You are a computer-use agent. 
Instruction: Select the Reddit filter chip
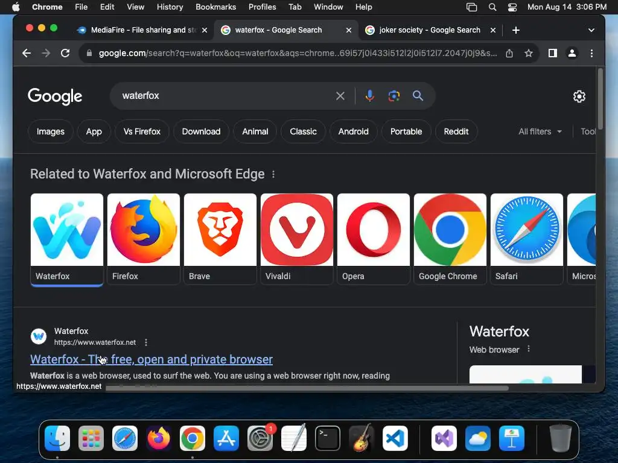(x=456, y=131)
